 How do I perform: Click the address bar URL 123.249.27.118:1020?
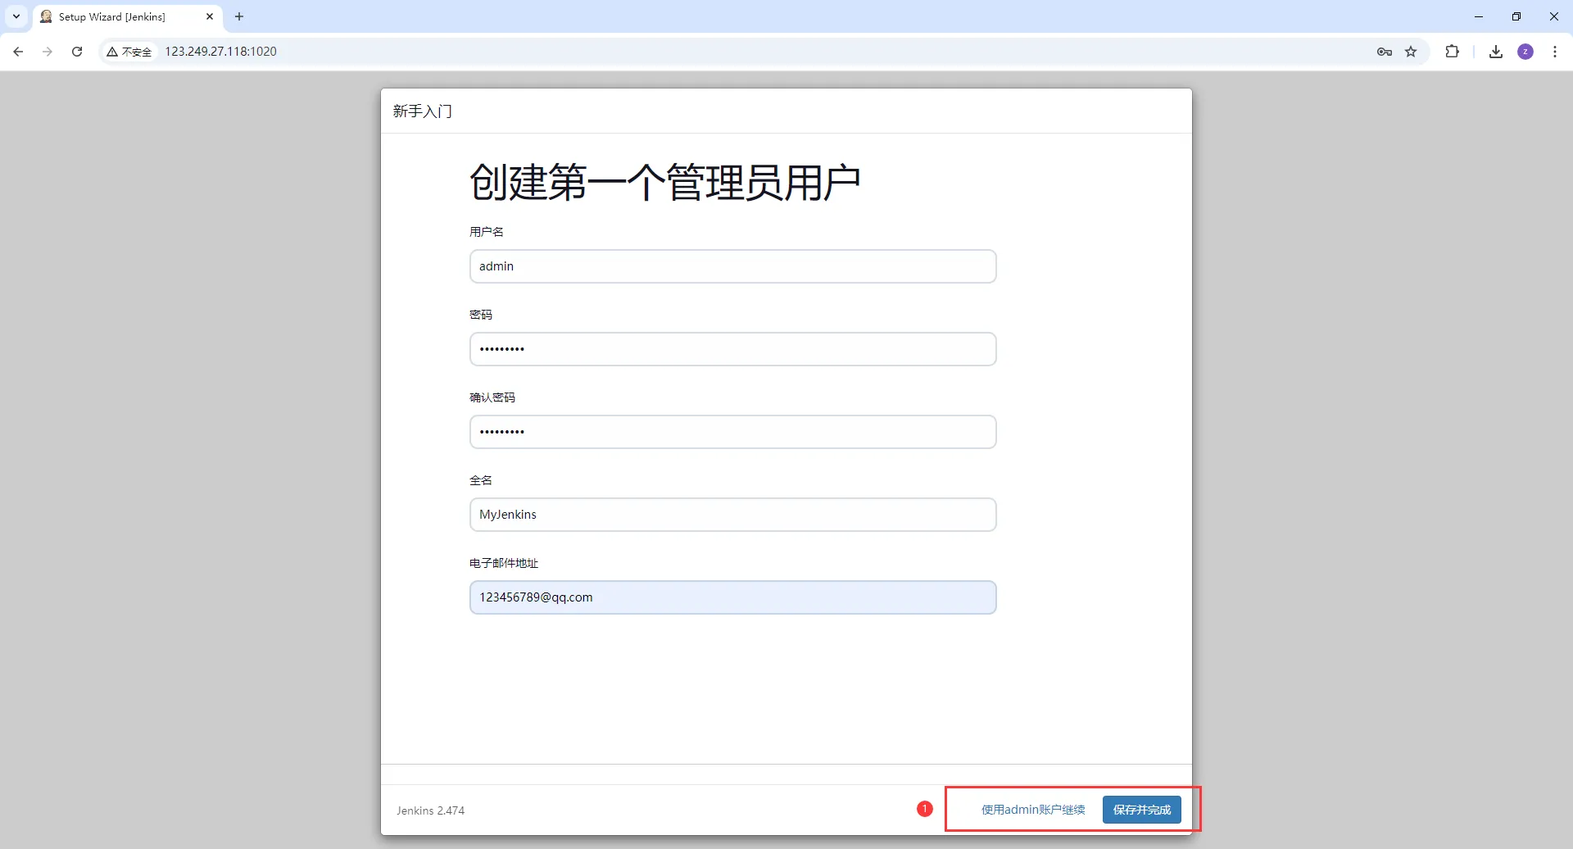pos(221,52)
